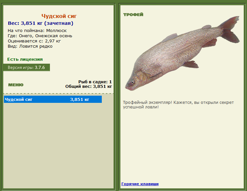Screen dimensions: 247x191
Task: Click the trophy fish picture
Action: [182, 53]
